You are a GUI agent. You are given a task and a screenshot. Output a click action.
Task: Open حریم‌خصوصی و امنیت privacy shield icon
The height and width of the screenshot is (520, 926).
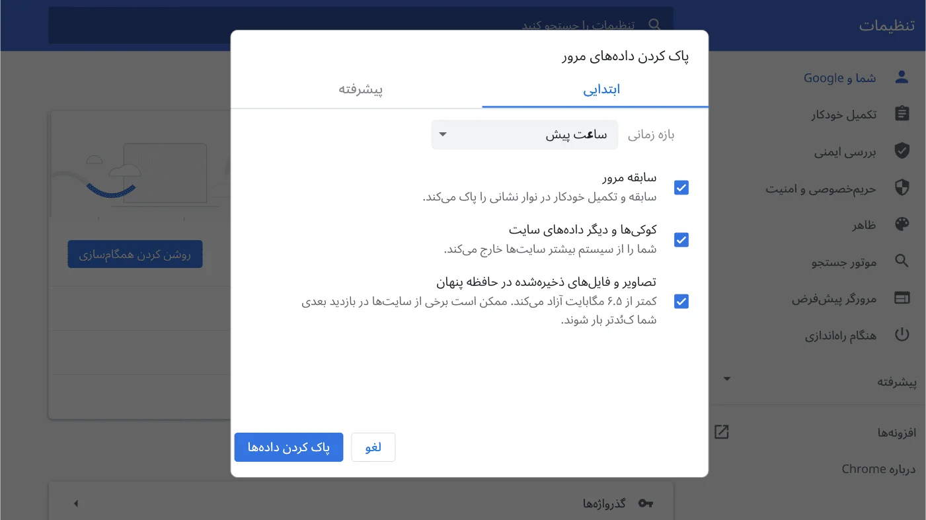(x=902, y=188)
